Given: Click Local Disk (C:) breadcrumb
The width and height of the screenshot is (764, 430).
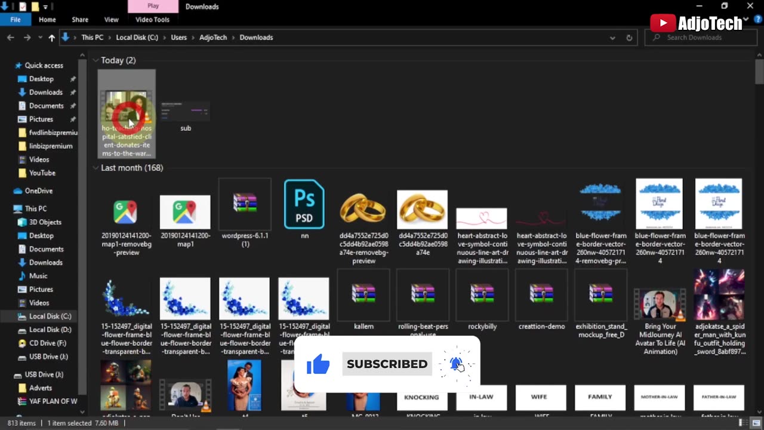Looking at the screenshot, I should point(137,38).
